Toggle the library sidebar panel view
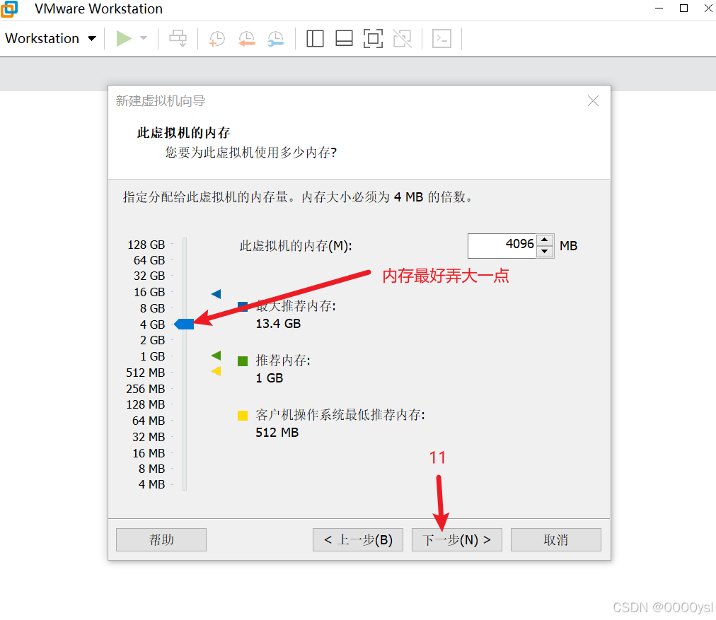 [315, 38]
